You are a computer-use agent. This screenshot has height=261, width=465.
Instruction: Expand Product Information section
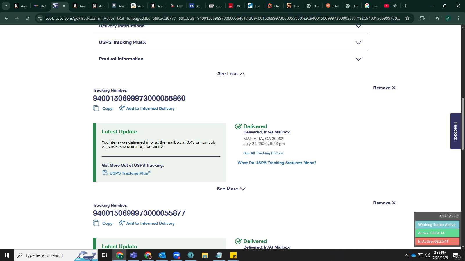coord(230,59)
